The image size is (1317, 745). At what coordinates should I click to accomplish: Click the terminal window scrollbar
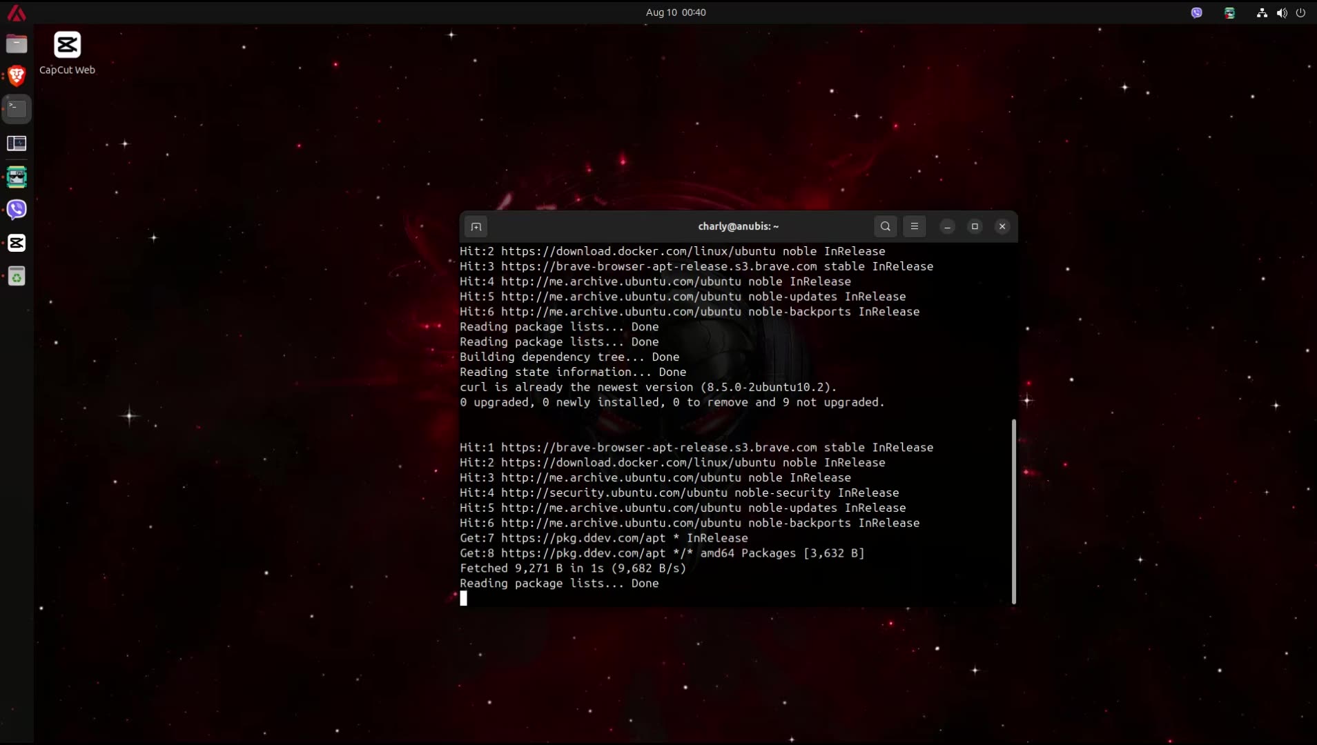click(x=1013, y=510)
